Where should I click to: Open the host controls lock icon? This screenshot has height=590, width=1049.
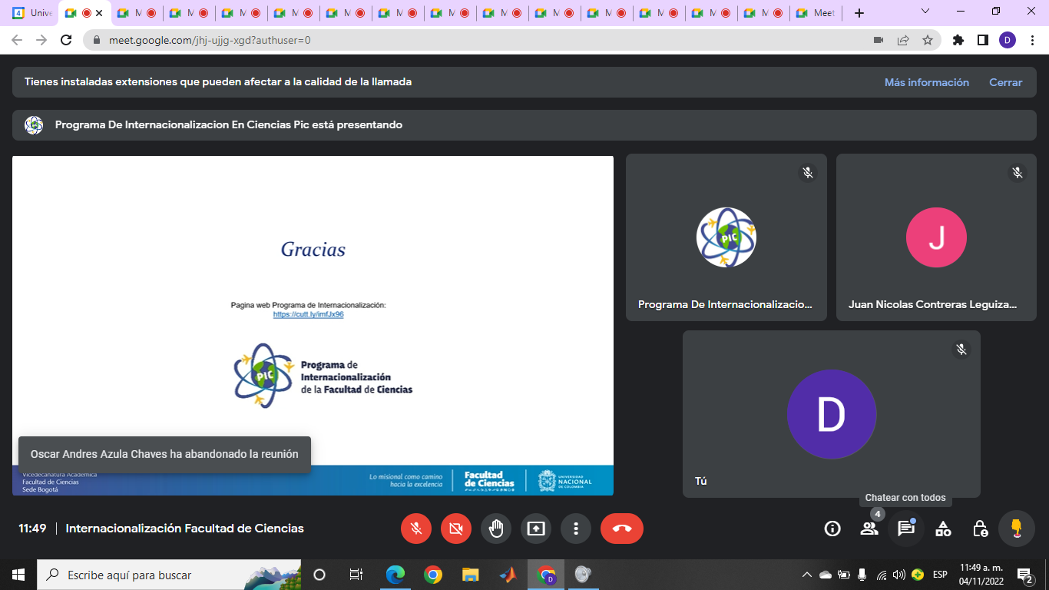[980, 529]
